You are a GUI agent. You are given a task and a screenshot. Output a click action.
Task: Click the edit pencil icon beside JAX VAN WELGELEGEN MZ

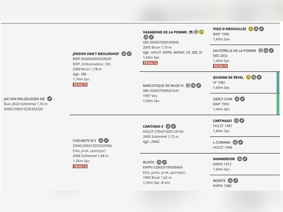tap(50, 99)
